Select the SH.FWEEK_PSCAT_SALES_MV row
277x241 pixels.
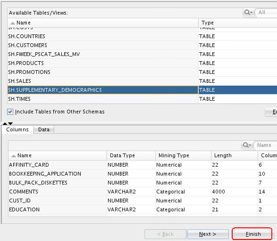(142, 54)
